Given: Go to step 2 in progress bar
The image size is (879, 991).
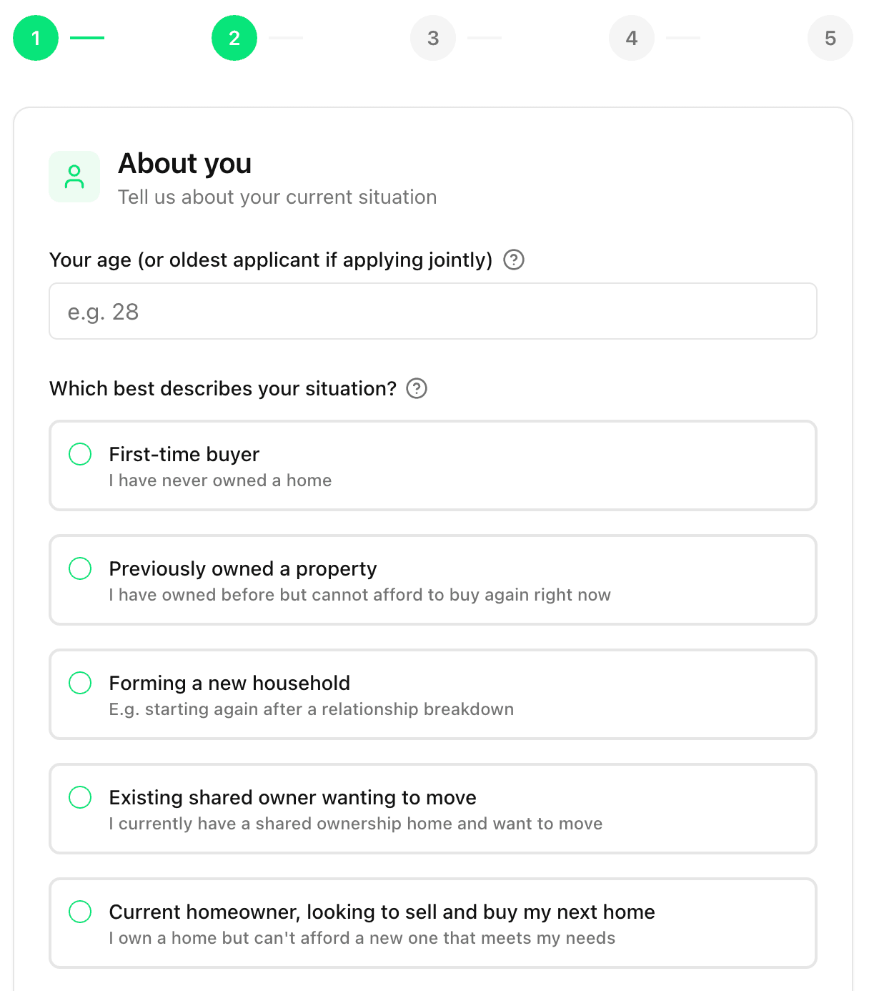Looking at the screenshot, I should point(234,38).
